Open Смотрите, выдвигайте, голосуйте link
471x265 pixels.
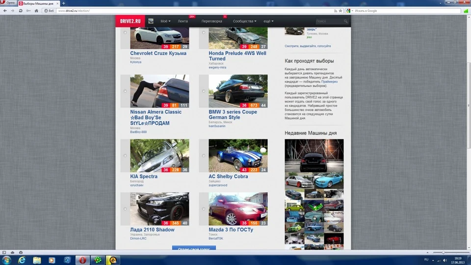tap(308, 46)
